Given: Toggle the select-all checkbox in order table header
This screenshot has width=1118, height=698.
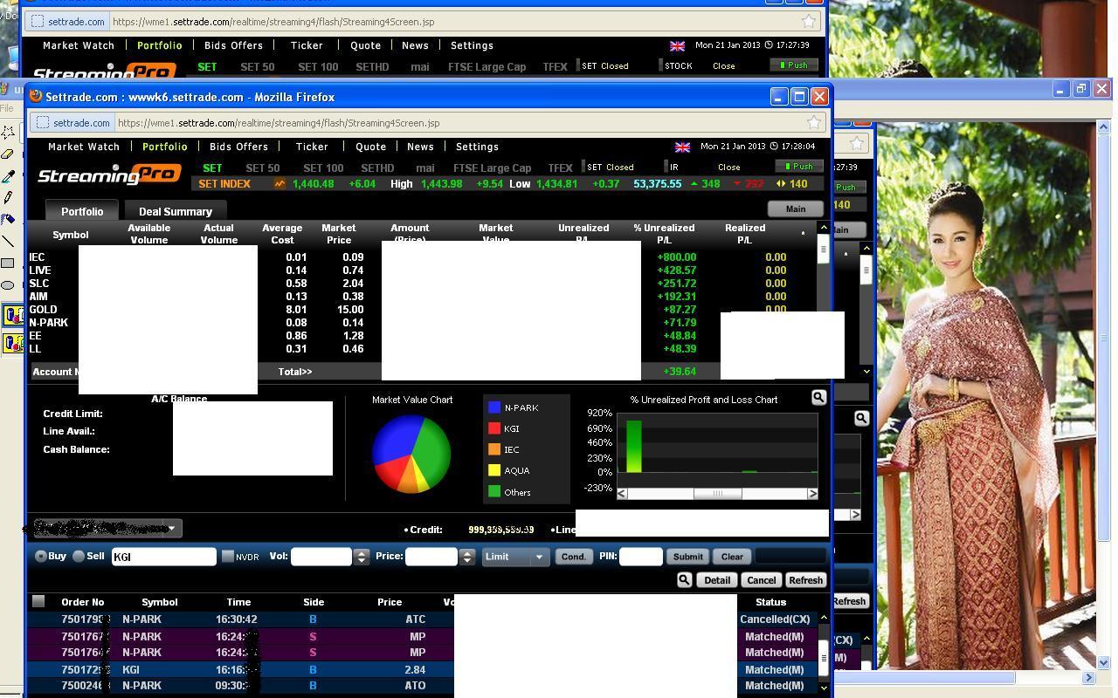Looking at the screenshot, I should tap(38, 601).
